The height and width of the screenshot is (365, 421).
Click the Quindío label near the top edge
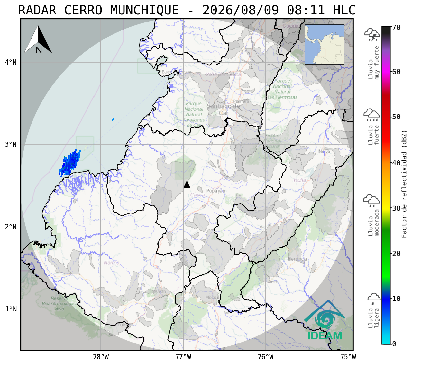tap(291, 26)
